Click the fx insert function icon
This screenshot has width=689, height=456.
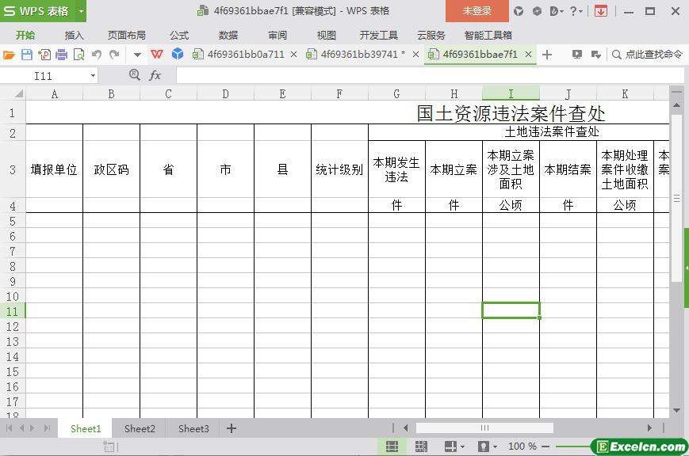click(155, 75)
